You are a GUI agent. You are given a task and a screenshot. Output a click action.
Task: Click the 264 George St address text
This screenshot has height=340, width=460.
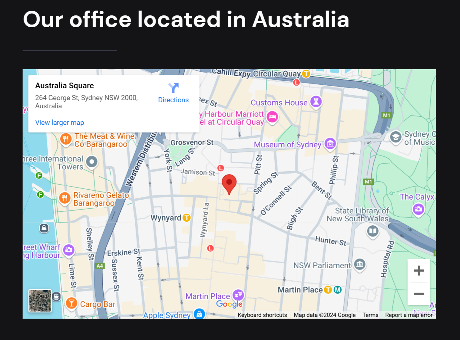pos(87,102)
